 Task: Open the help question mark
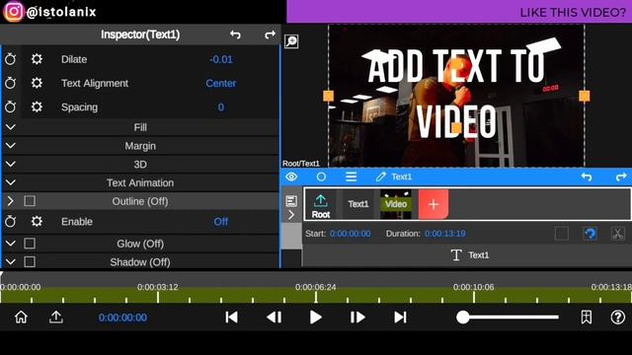(x=617, y=318)
